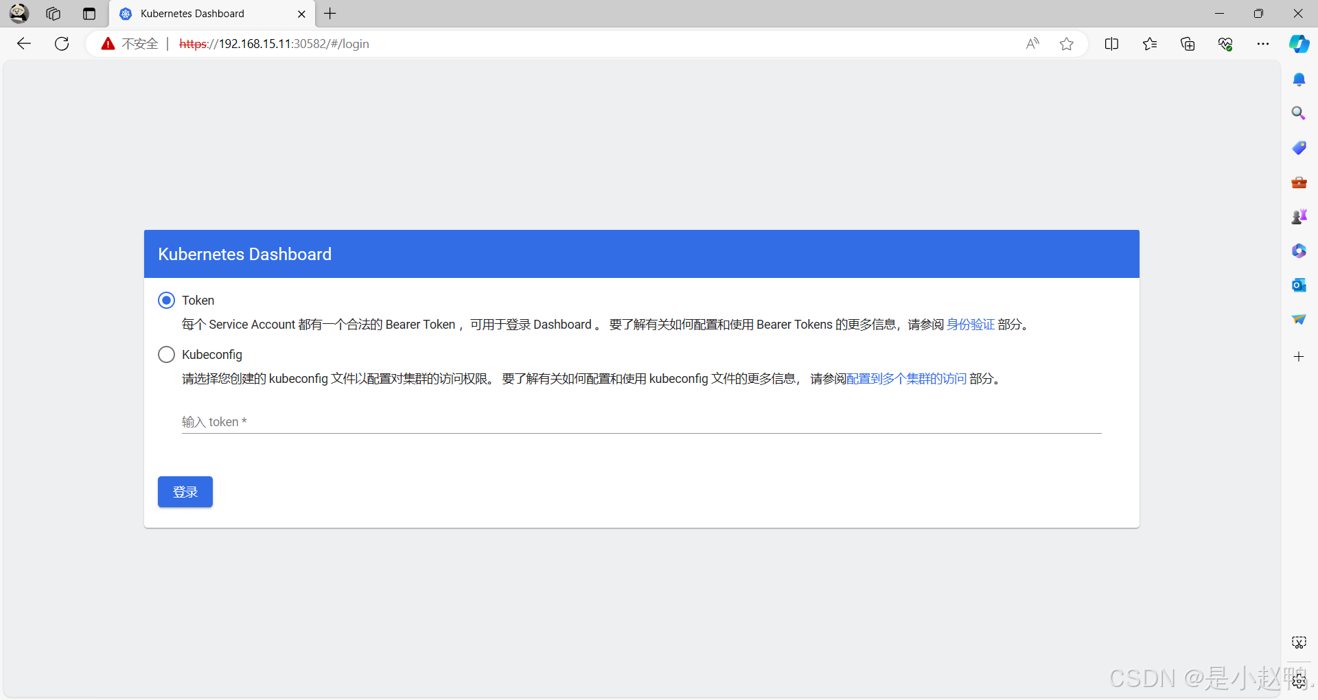Open the Copilot sidebar icon
Image resolution: width=1318 pixels, height=700 pixels.
pyautogui.click(x=1299, y=44)
